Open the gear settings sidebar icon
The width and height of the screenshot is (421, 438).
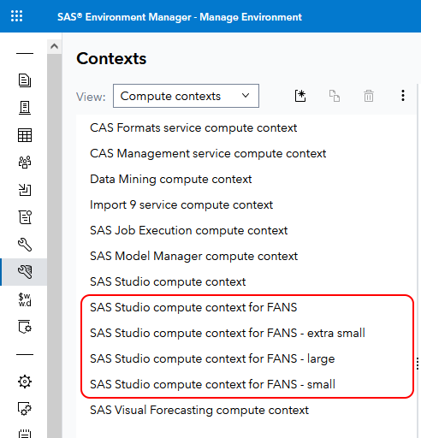tap(25, 382)
